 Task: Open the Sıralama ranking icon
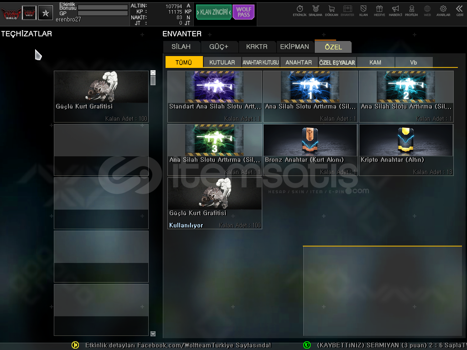[315, 10]
